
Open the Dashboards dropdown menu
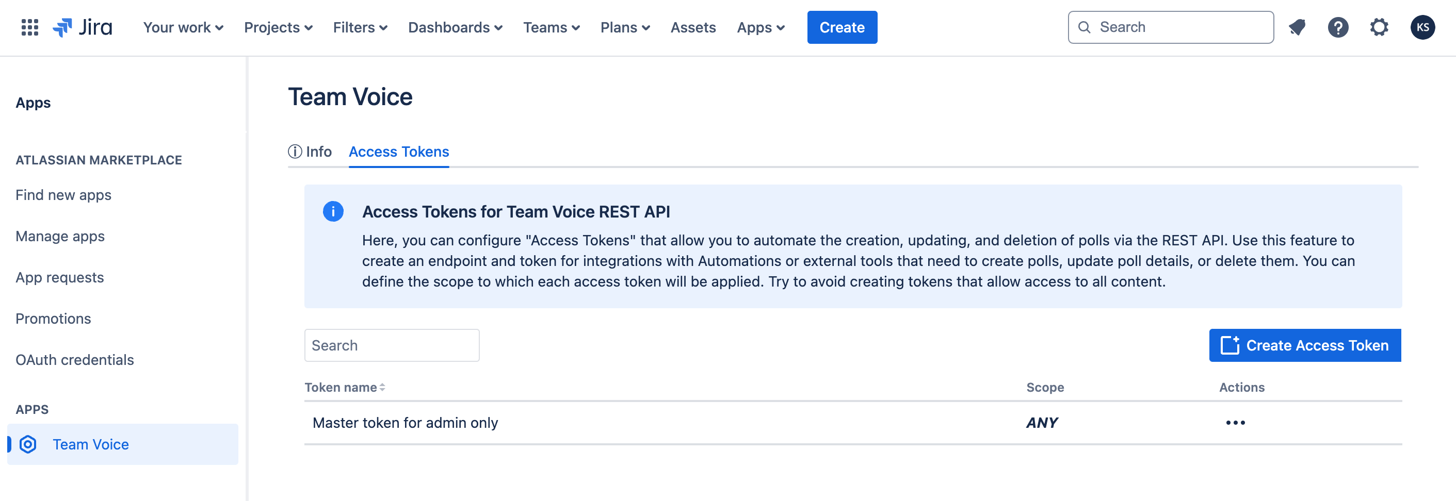pos(455,27)
